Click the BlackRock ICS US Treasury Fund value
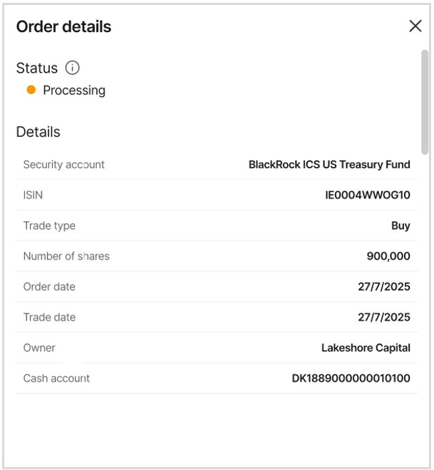Image resolution: width=434 pixels, height=470 pixels. [x=329, y=165]
